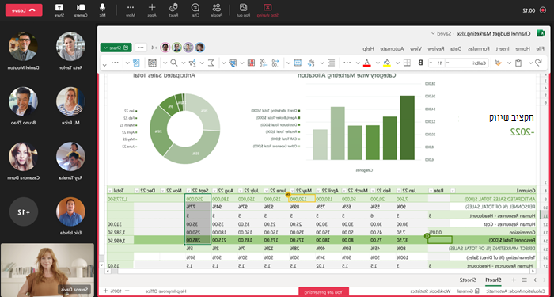
Task: Open the Dec 22 column filter dropdown
Action: [x=136, y=191]
